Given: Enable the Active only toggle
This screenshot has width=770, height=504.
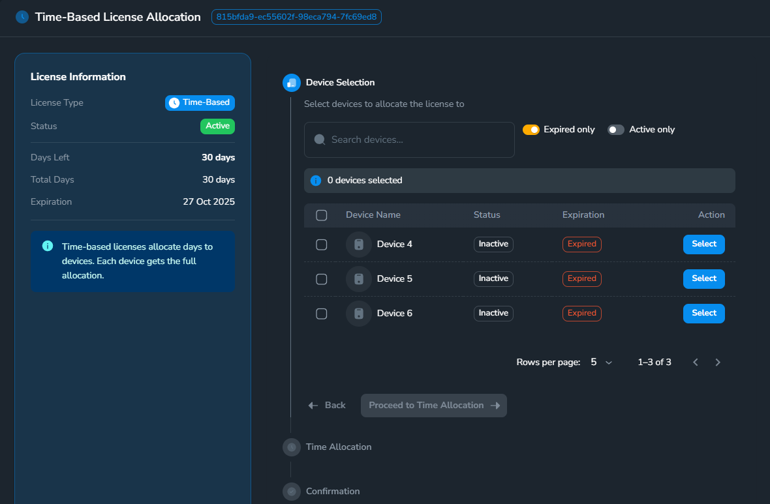Looking at the screenshot, I should coord(616,130).
